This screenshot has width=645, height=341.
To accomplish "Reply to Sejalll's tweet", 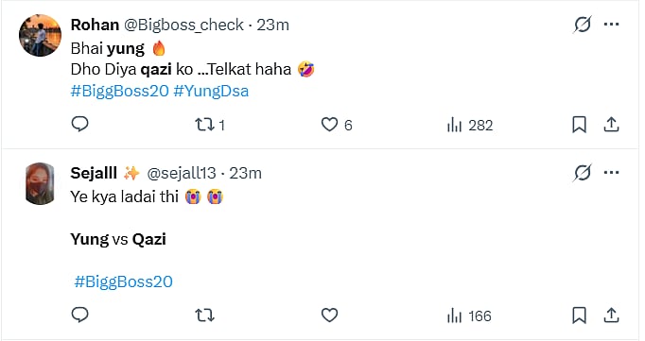I will [79, 315].
